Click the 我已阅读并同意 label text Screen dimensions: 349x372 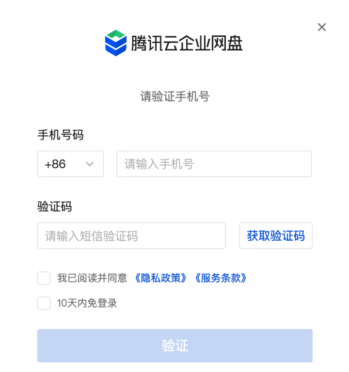point(92,278)
